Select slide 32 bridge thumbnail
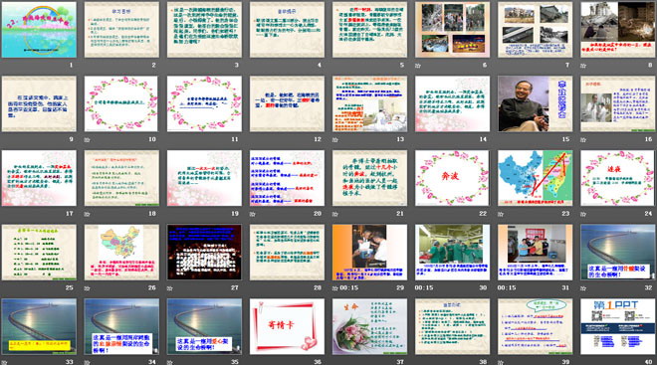657x365 pixels. point(618,253)
